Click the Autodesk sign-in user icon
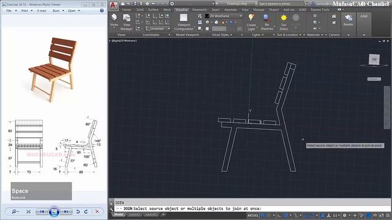Viewport: 392px width, 220px height. 313,4
